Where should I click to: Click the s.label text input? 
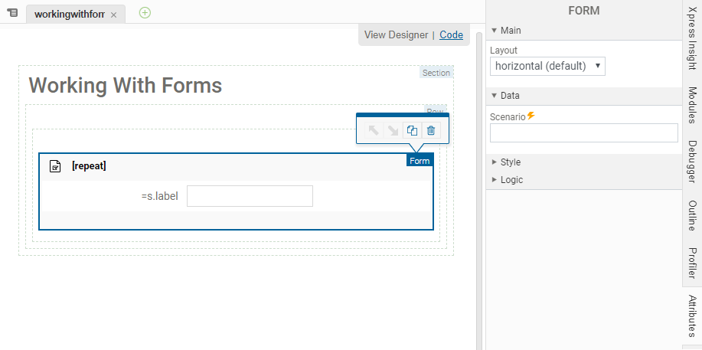tap(250, 196)
